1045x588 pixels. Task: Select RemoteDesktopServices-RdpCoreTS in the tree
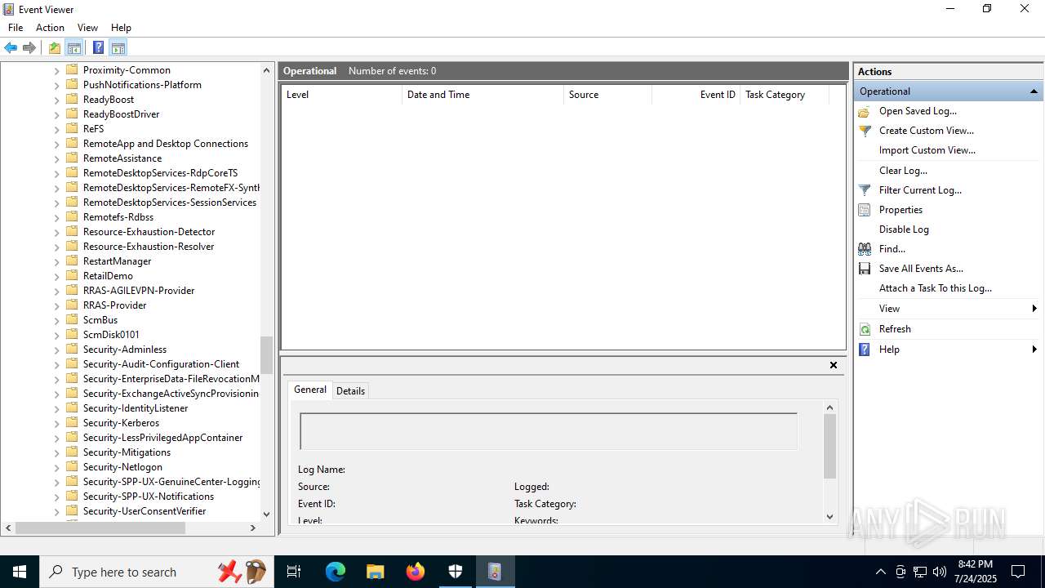(160, 173)
